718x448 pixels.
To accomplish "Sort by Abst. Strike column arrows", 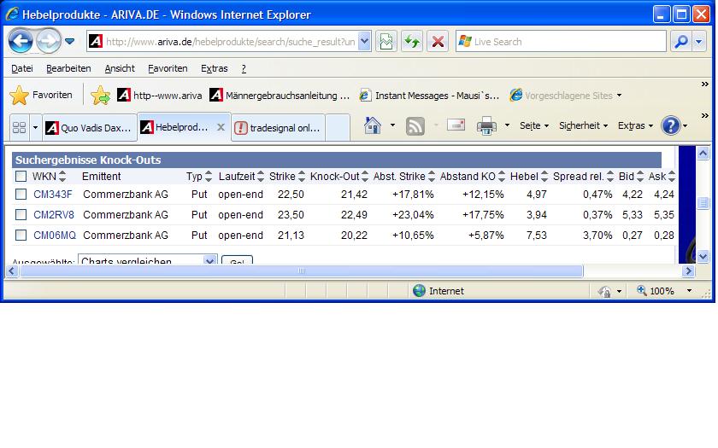I will pos(432,176).
